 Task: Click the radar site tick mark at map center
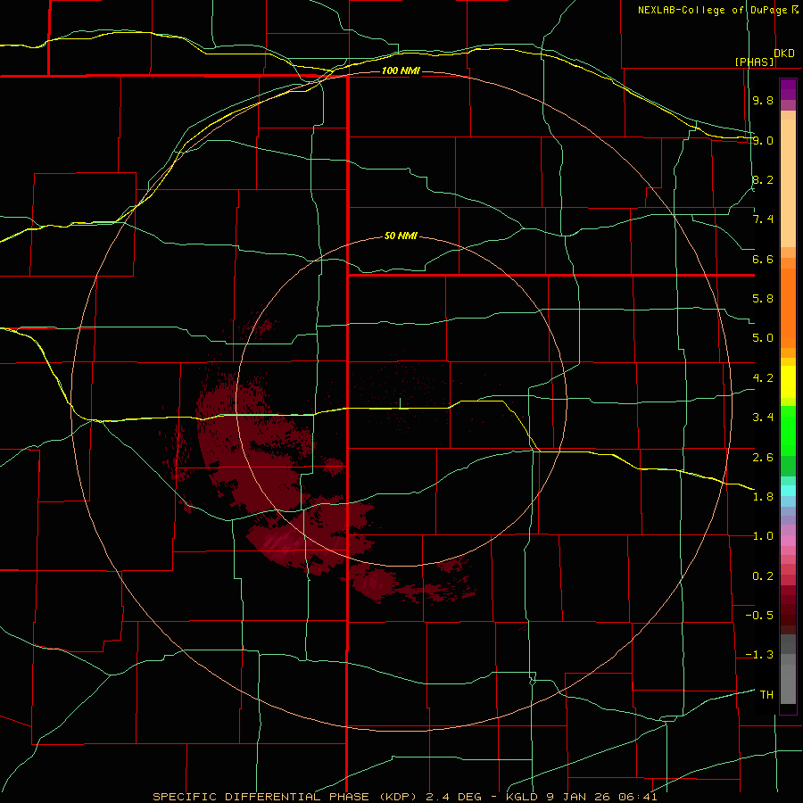(x=400, y=403)
